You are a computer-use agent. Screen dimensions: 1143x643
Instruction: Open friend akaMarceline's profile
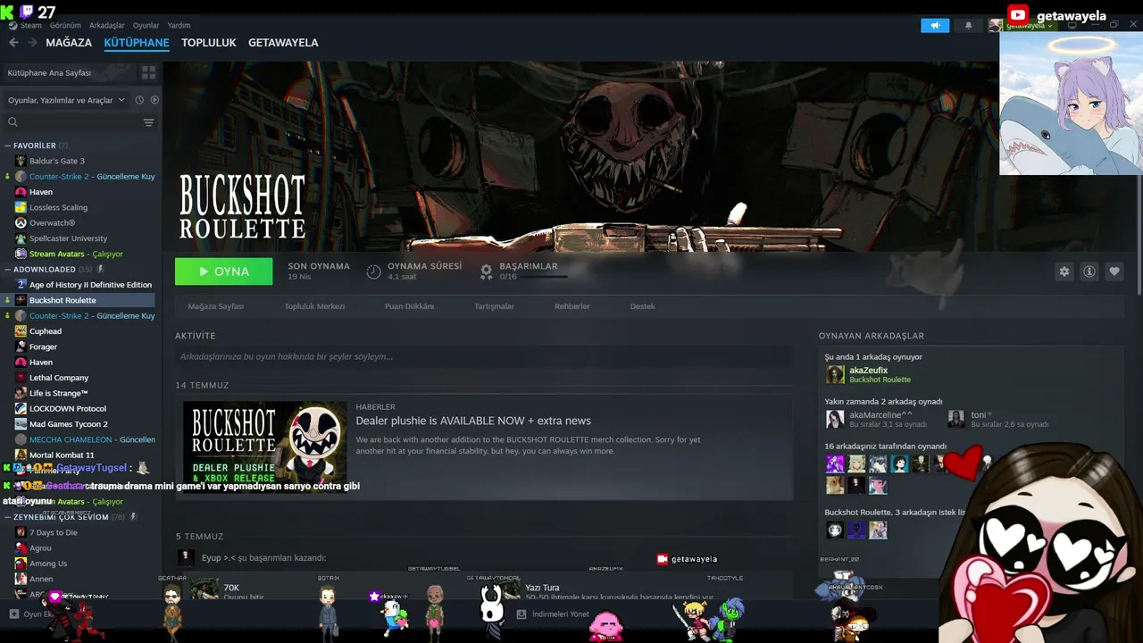[880, 415]
